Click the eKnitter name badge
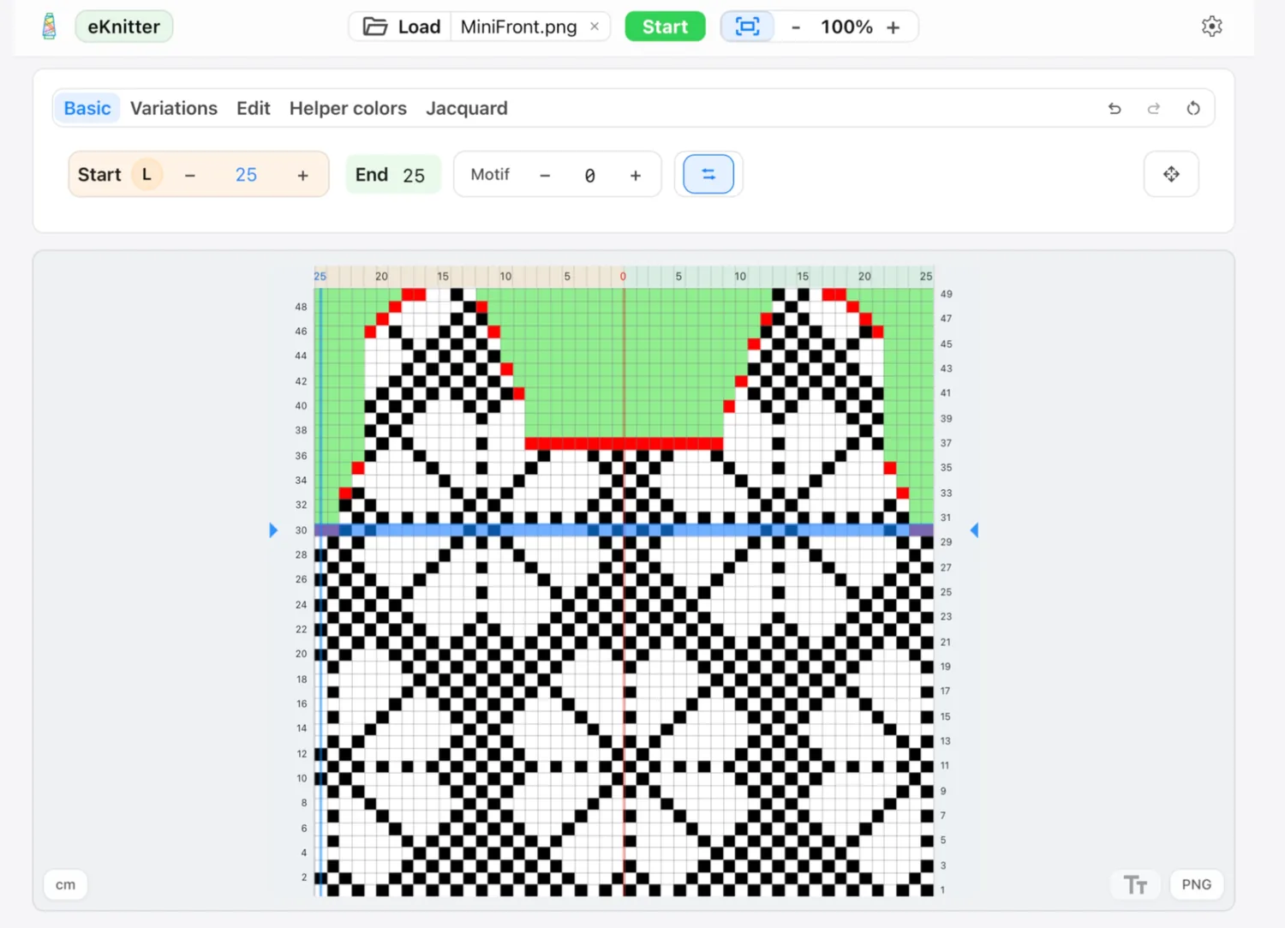This screenshot has width=1285, height=928. [124, 27]
